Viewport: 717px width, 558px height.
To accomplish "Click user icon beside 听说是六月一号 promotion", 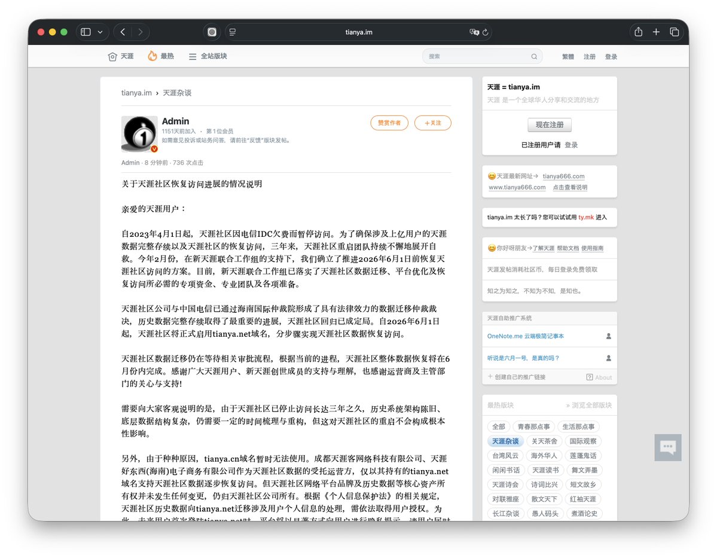I will pos(609,358).
